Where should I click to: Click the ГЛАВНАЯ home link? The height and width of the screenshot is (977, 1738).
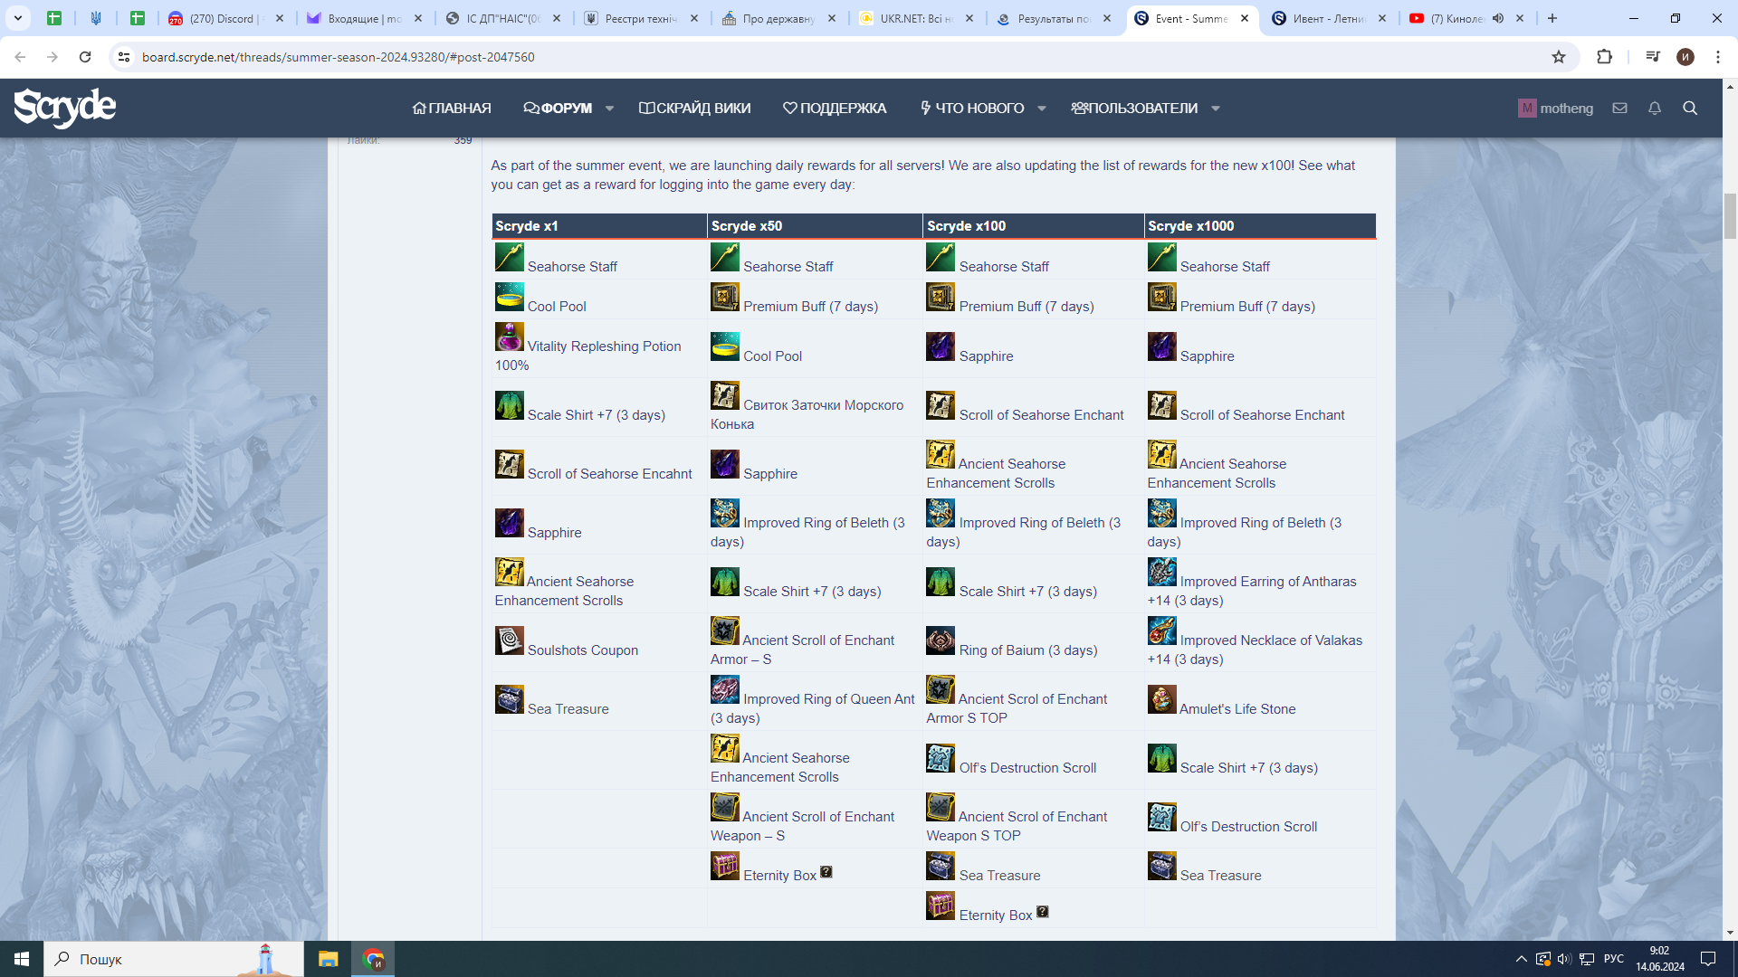[x=451, y=108]
